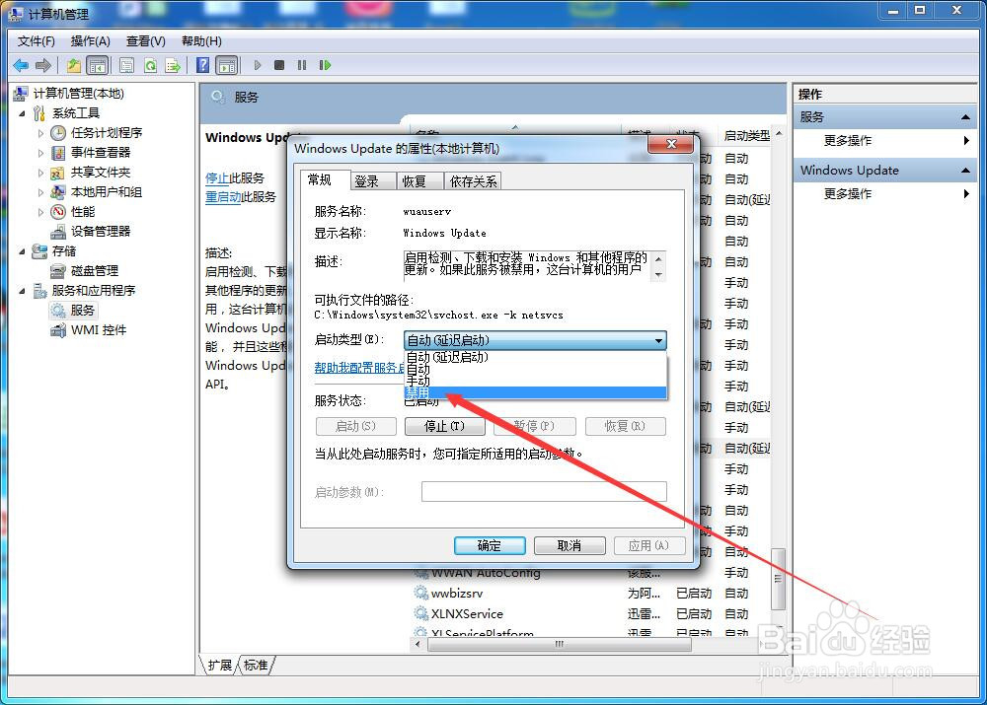Image resolution: width=987 pixels, height=705 pixels.
Task: Close the Windows Update properties dialog
Action: tap(671, 144)
